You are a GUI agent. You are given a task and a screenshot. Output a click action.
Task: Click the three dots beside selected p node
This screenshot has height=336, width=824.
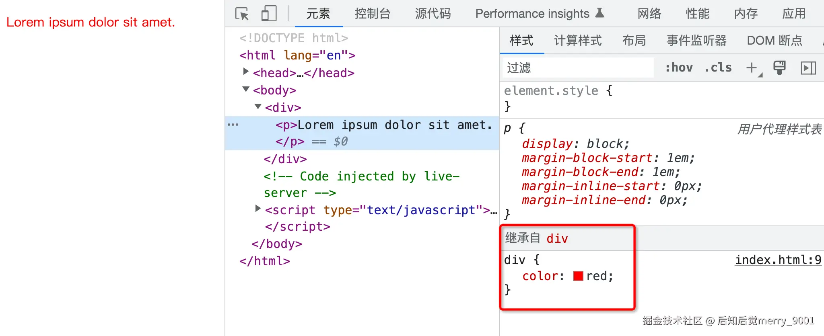pos(233,125)
